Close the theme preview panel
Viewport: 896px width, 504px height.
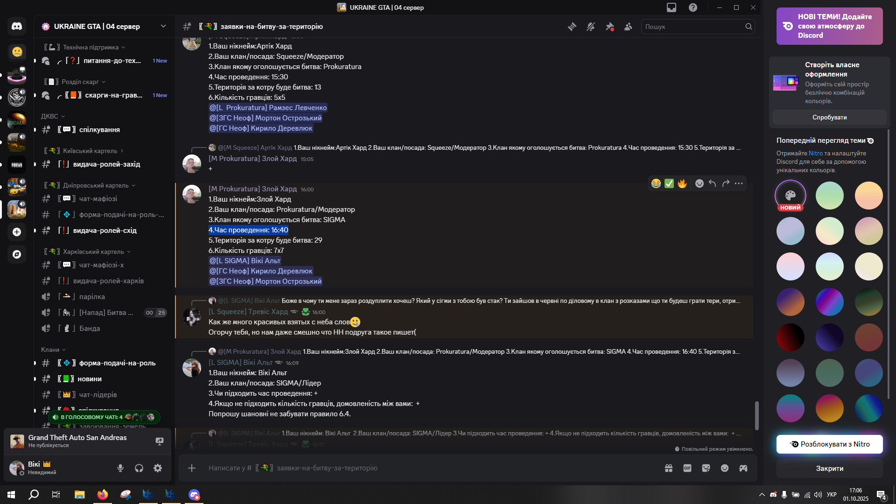click(830, 469)
